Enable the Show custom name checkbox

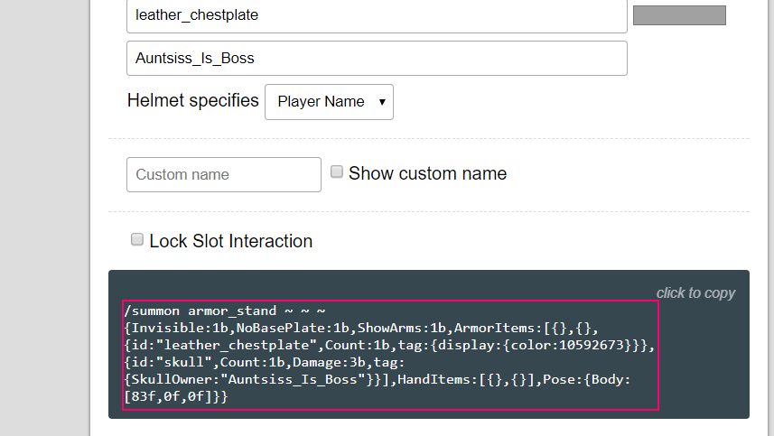(337, 172)
